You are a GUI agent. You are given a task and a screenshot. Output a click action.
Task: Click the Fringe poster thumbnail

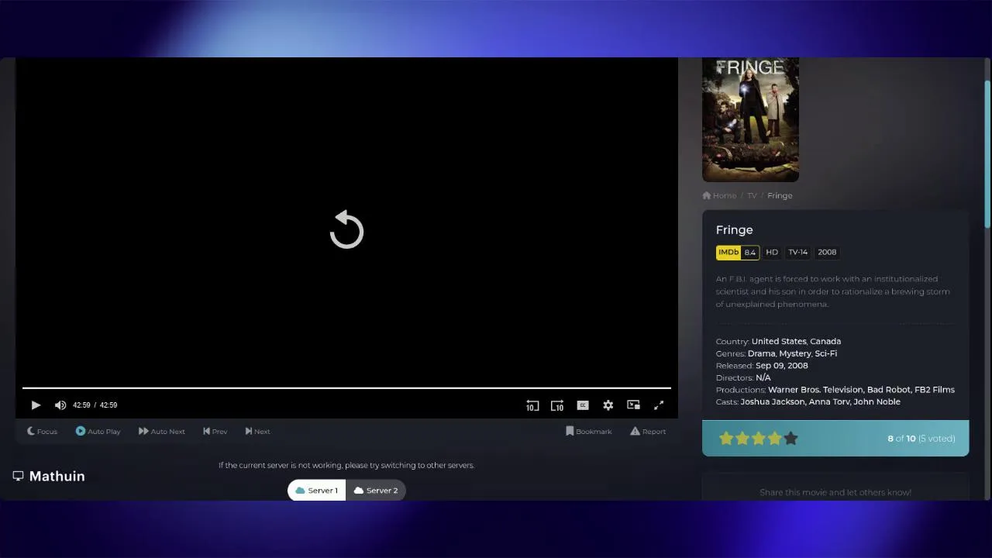pos(750,119)
